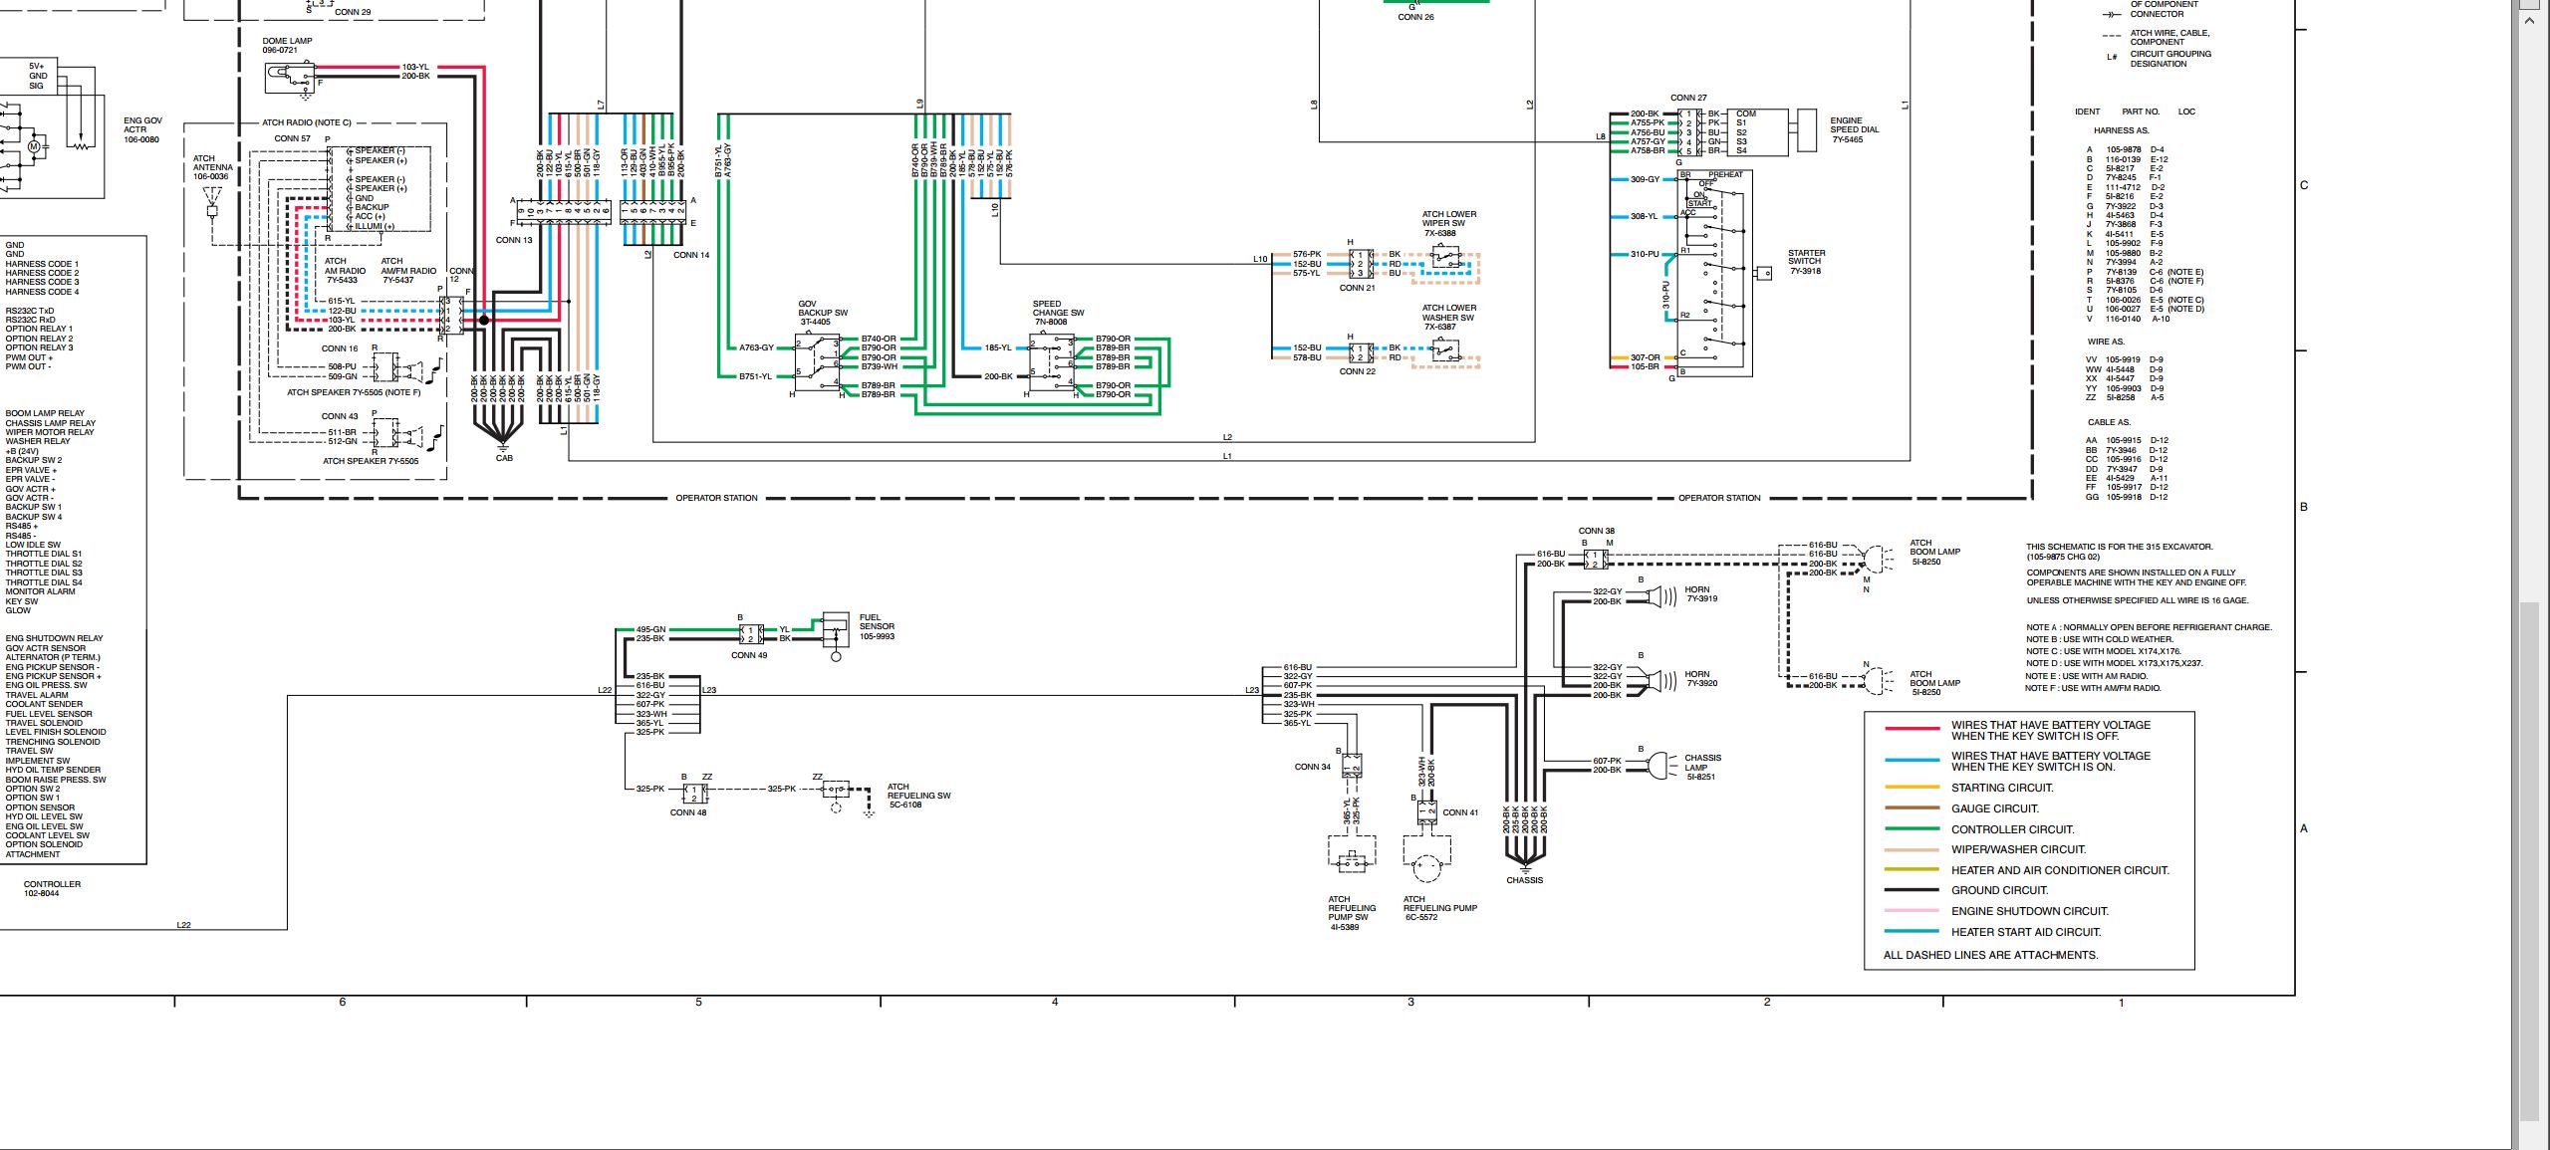Click the 'WIPER/WASHER CIRCUIT.' legend entry

[2018, 849]
